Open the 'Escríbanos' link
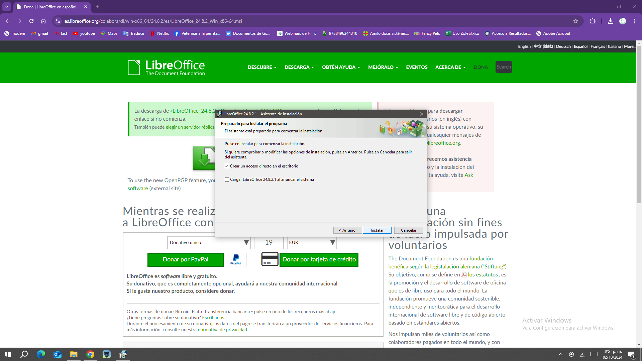This screenshot has width=642, height=361. 213,318
